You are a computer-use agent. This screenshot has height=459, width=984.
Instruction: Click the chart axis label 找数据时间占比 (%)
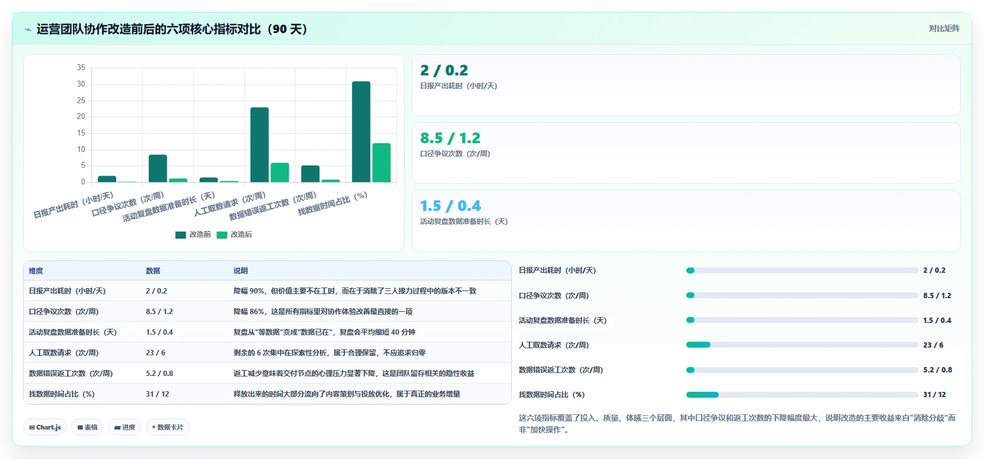(x=333, y=203)
